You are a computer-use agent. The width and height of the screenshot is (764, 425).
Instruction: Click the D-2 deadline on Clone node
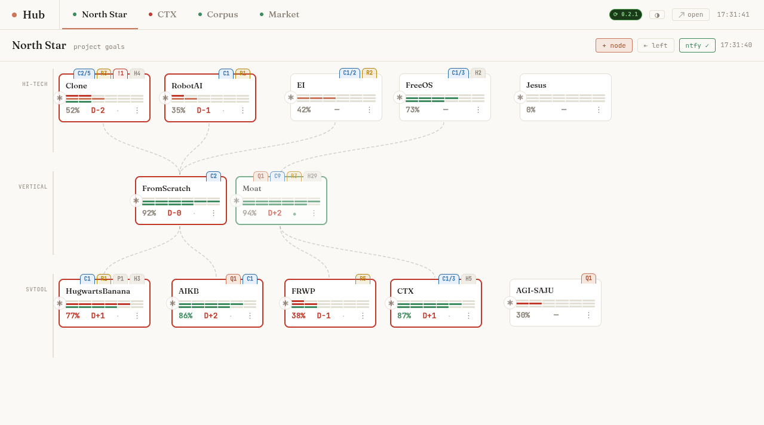(x=98, y=110)
